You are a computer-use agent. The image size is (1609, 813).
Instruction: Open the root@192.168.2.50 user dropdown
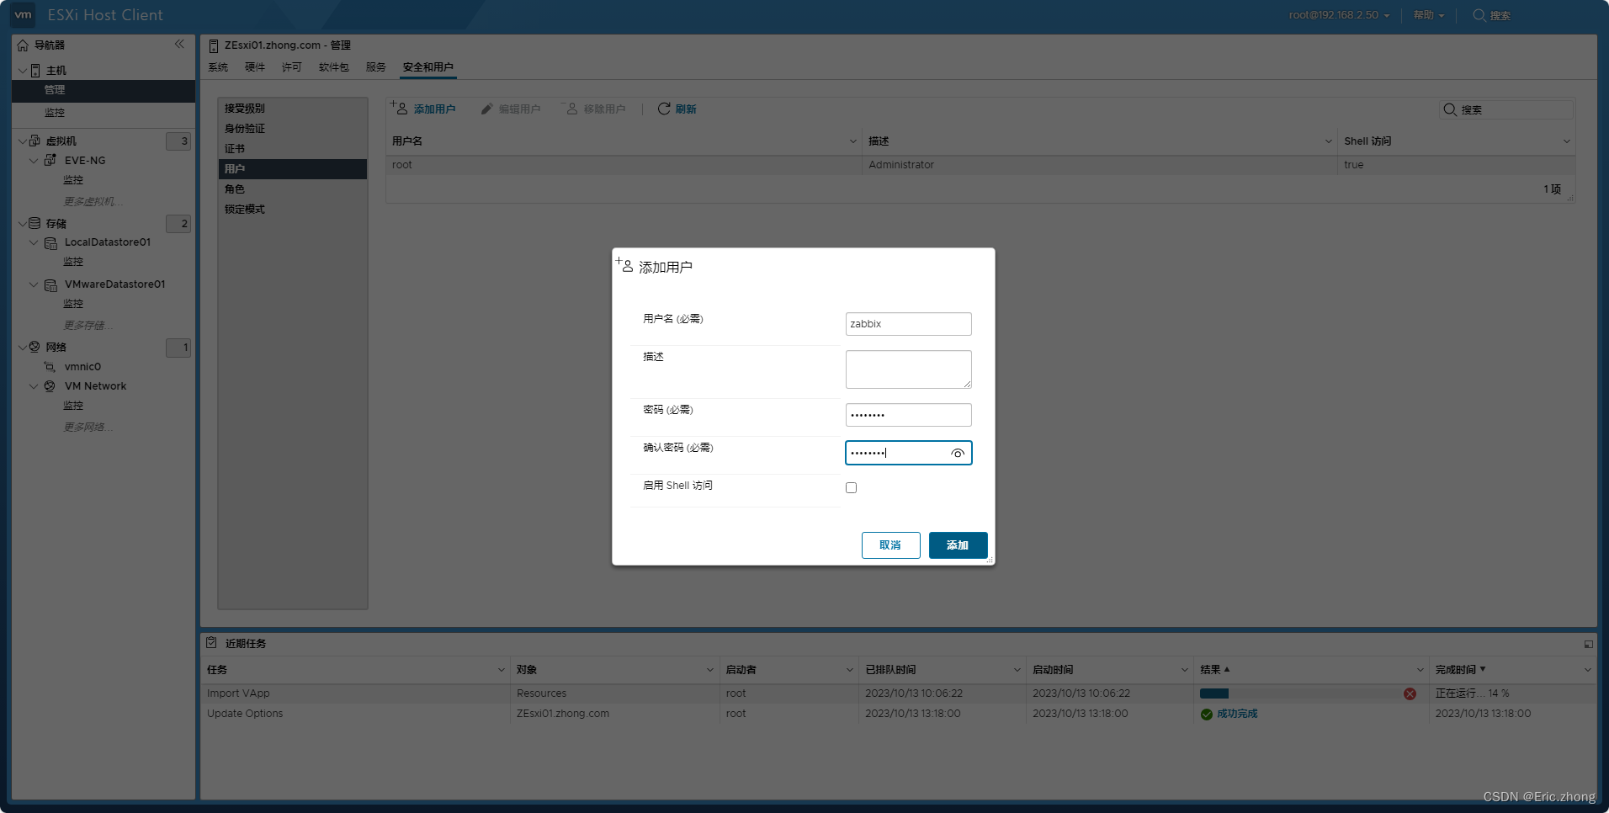click(1339, 15)
